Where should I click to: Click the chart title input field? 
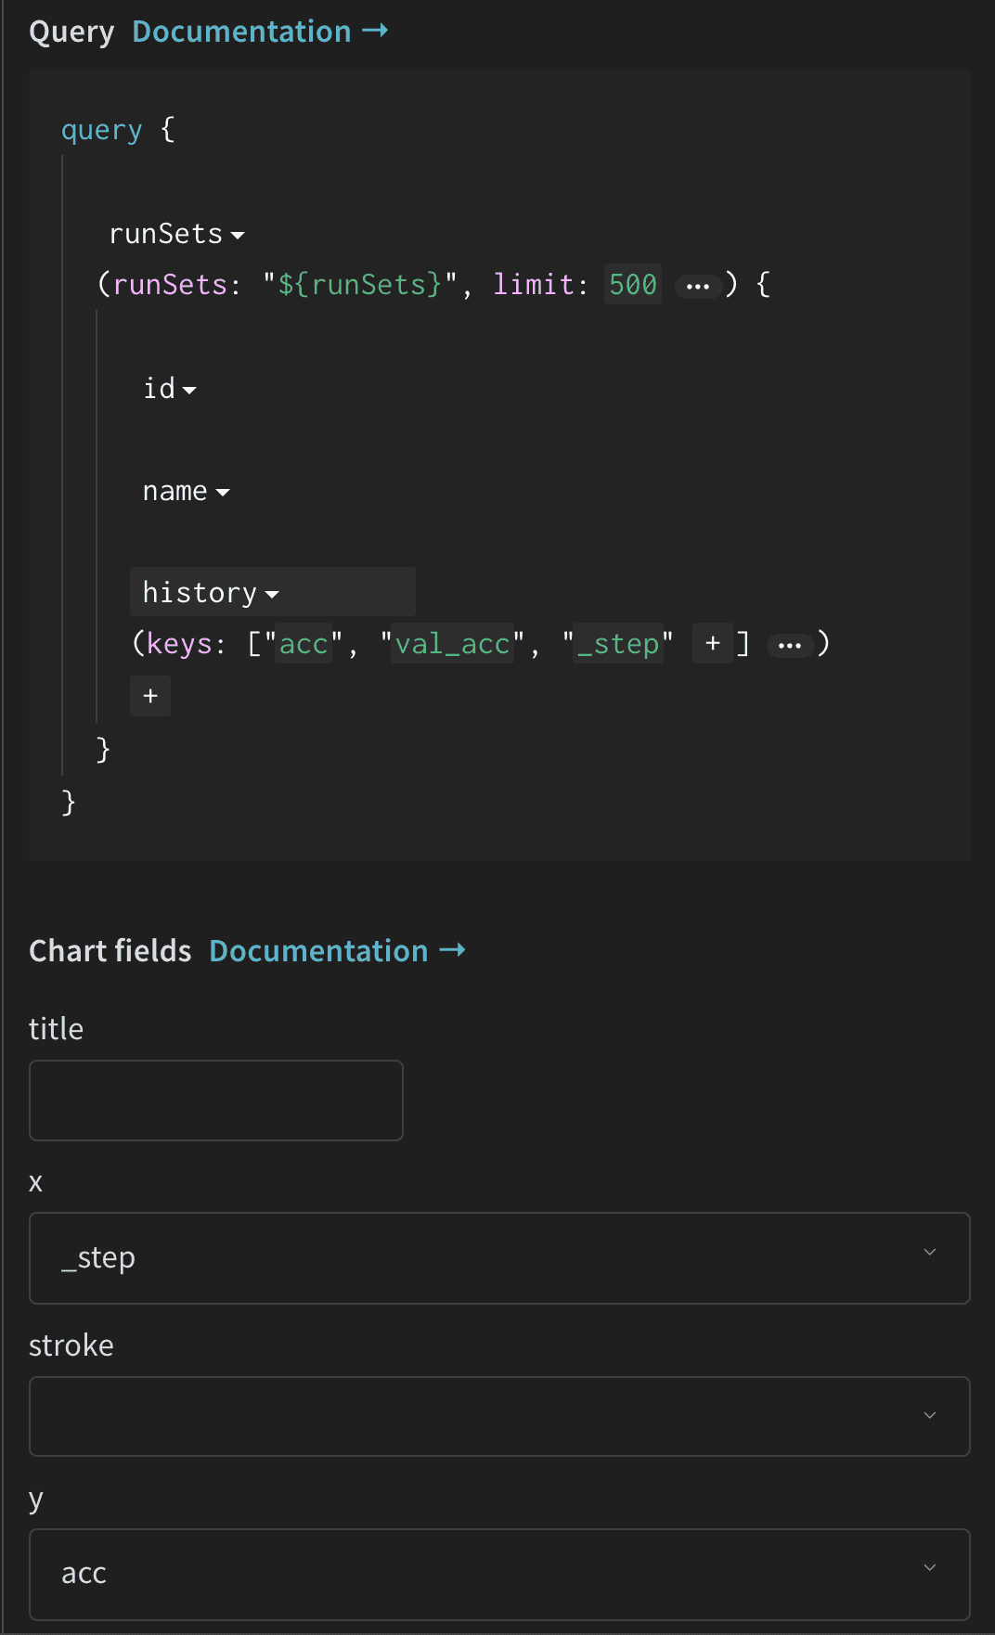pos(216,1101)
